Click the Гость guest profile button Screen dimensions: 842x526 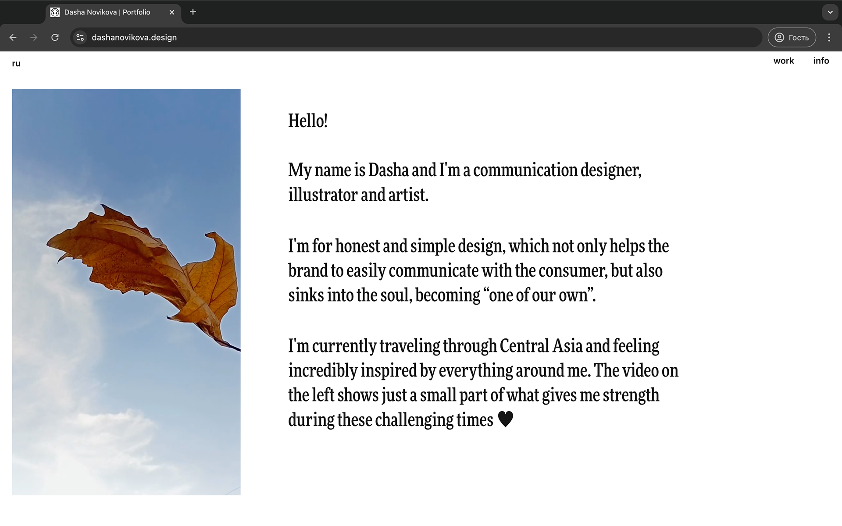click(792, 38)
